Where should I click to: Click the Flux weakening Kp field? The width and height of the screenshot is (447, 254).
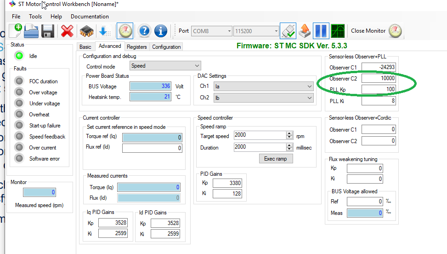[x=365, y=168]
